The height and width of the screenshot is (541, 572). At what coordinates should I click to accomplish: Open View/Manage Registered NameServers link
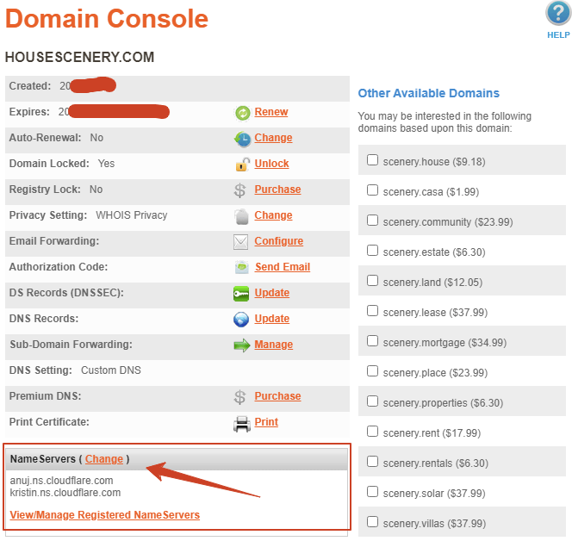pyautogui.click(x=104, y=515)
